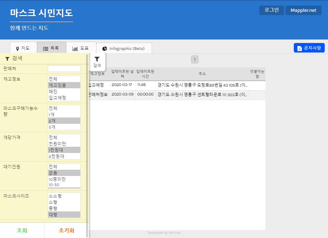Image resolution: width=328 pixels, height=238 pixels.
Task: Open the 도표 chart tab
Action: (x=81, y=48)
